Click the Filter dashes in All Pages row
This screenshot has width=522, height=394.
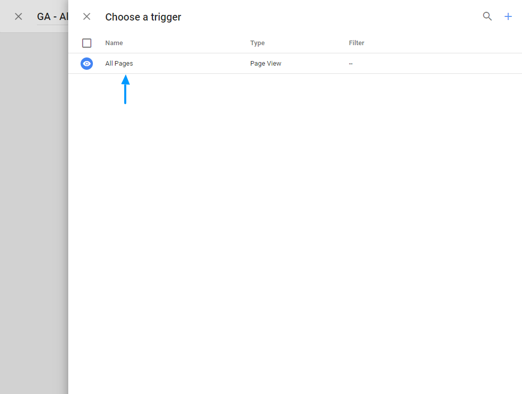tap(351, 64)
